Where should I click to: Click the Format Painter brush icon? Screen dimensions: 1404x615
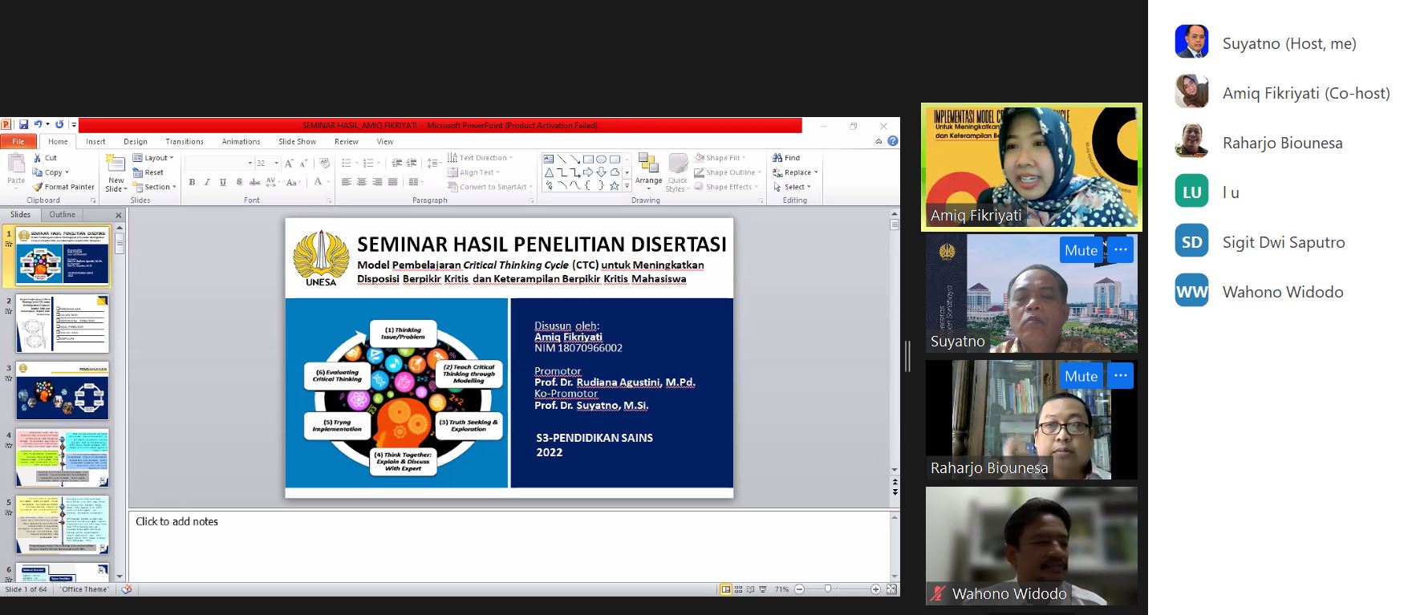(x=38, y=187)
